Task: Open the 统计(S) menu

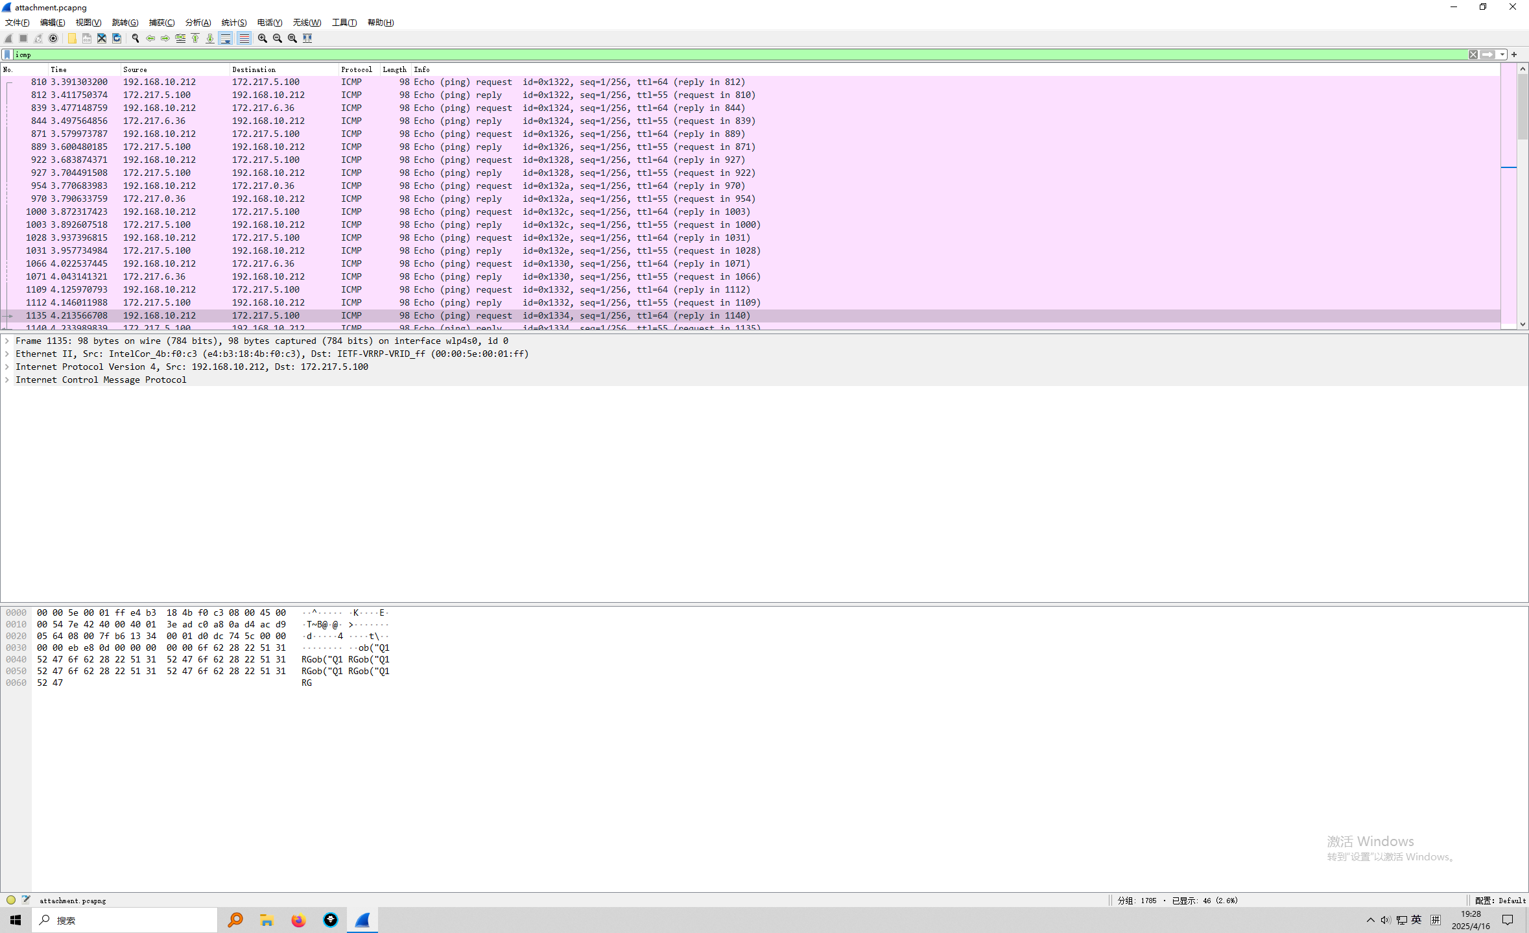Action: tap(233, 22)
